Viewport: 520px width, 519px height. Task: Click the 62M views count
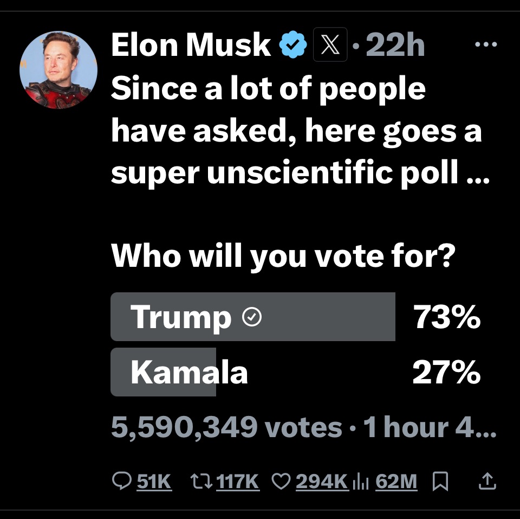(x=396, y=481)
